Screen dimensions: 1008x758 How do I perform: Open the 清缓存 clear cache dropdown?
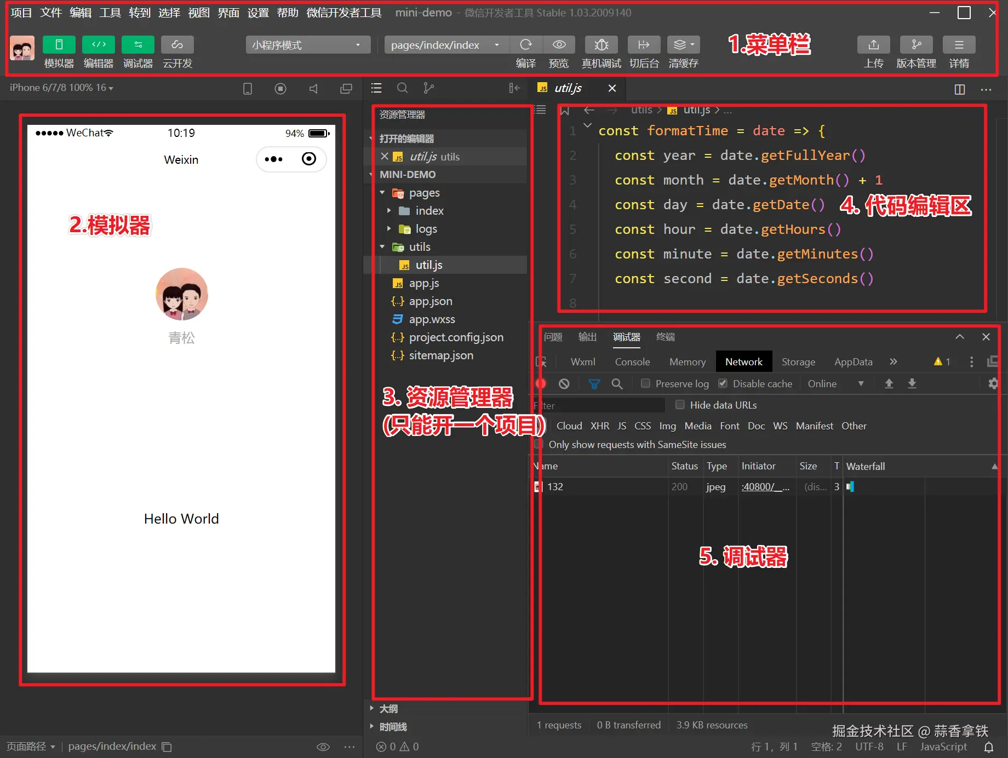point(684,45)
